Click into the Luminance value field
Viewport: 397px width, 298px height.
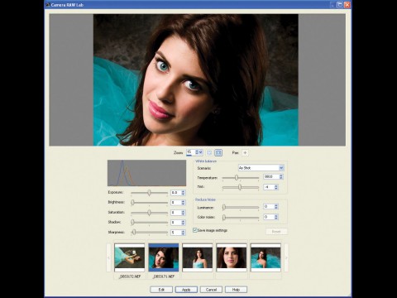[269, 206]
